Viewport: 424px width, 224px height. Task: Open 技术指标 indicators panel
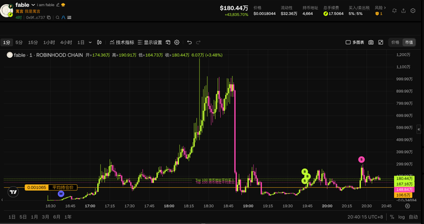tap(122, 42)
